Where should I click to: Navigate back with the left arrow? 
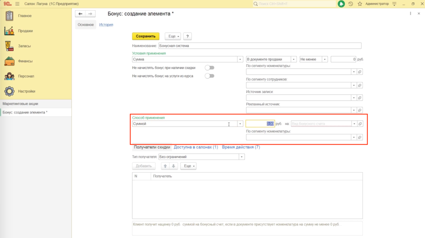pos(80,14)
